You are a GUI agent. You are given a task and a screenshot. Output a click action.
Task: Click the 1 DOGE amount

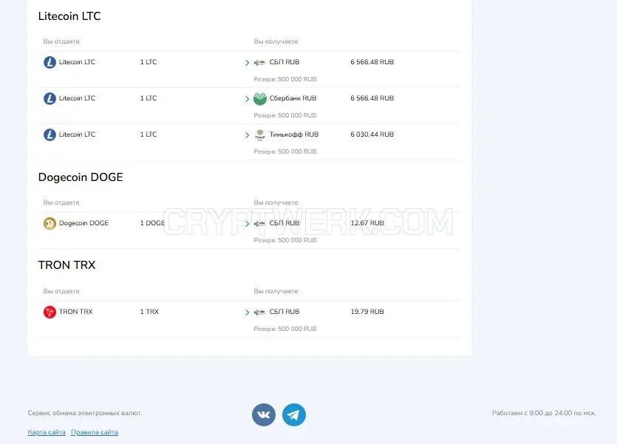pos(152,223)
